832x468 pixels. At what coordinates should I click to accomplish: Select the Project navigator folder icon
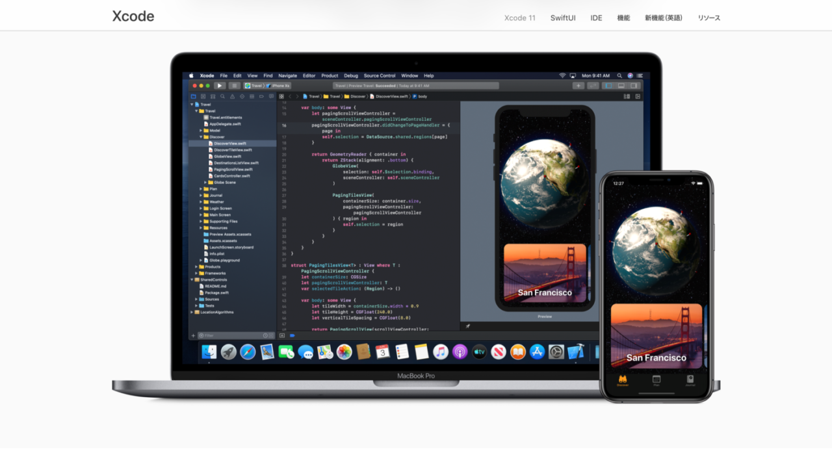[194, 96]
